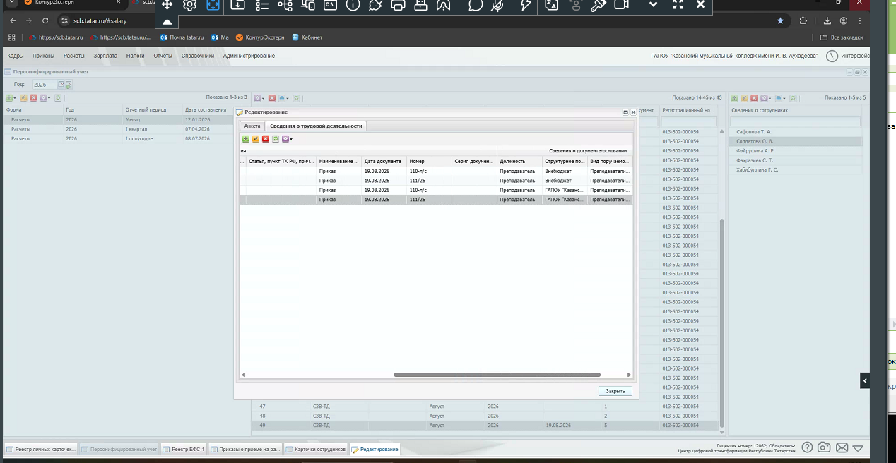The width and height of the screenshot is (896, 463).
Task: Click the camera screenshot icon at bottom right
Action: click(x=824, y=447)
